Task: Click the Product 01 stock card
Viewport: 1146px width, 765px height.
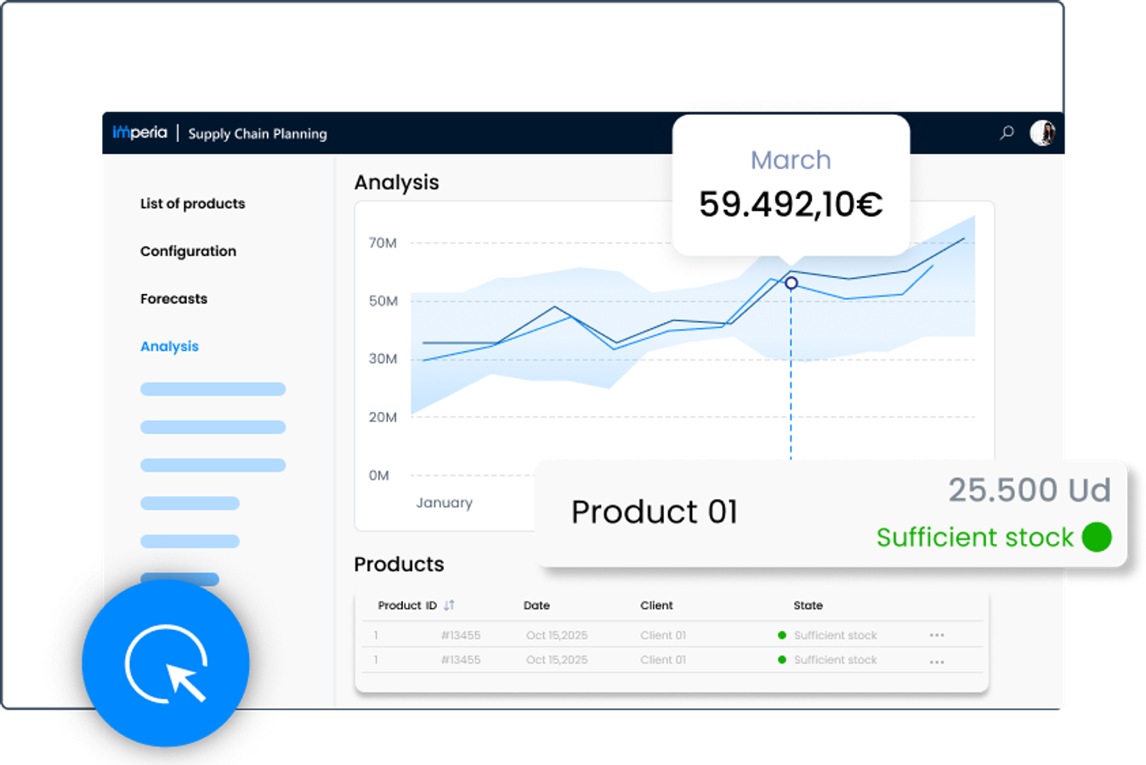Action: click(x=831, y=513)
